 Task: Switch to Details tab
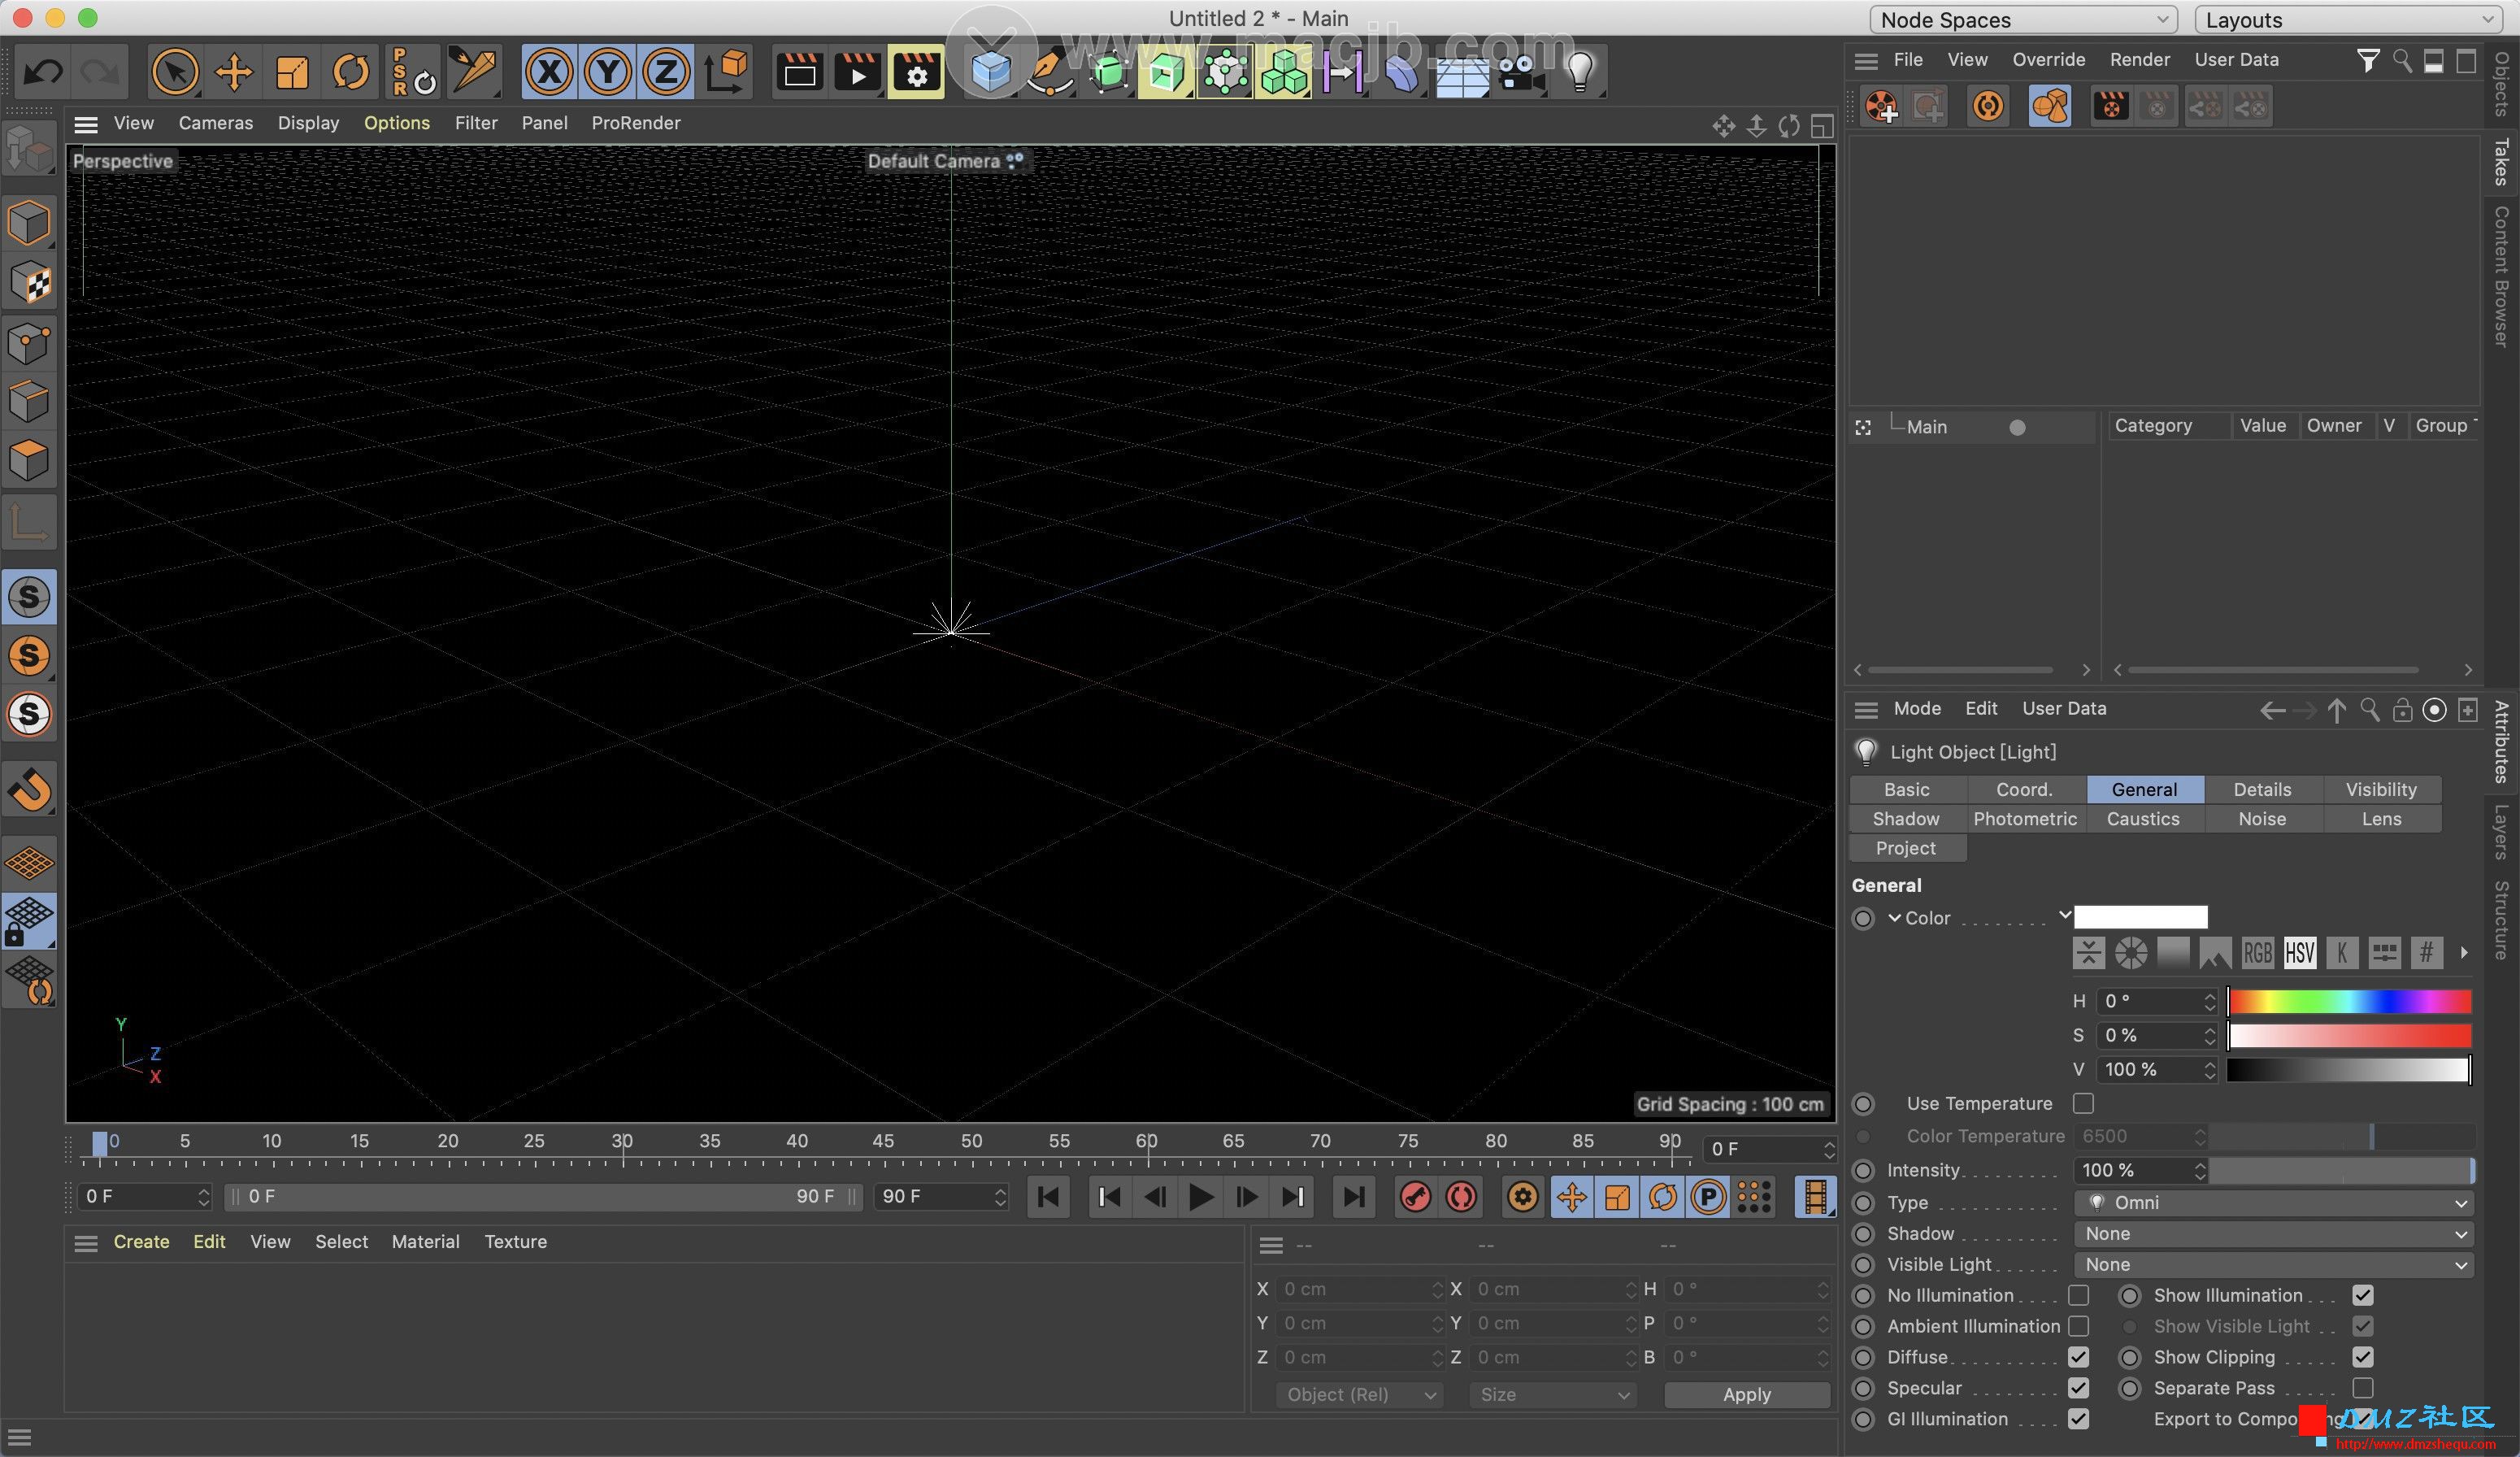2262,789
